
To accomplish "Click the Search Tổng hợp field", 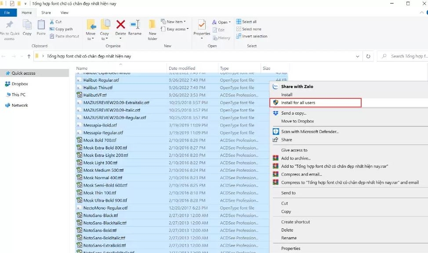I will (403, 56).
